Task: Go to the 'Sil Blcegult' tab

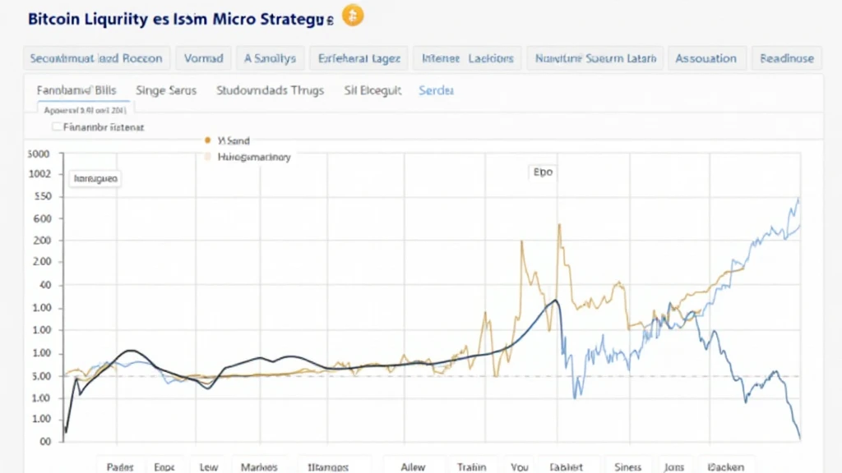Action: tap(372, 90)
